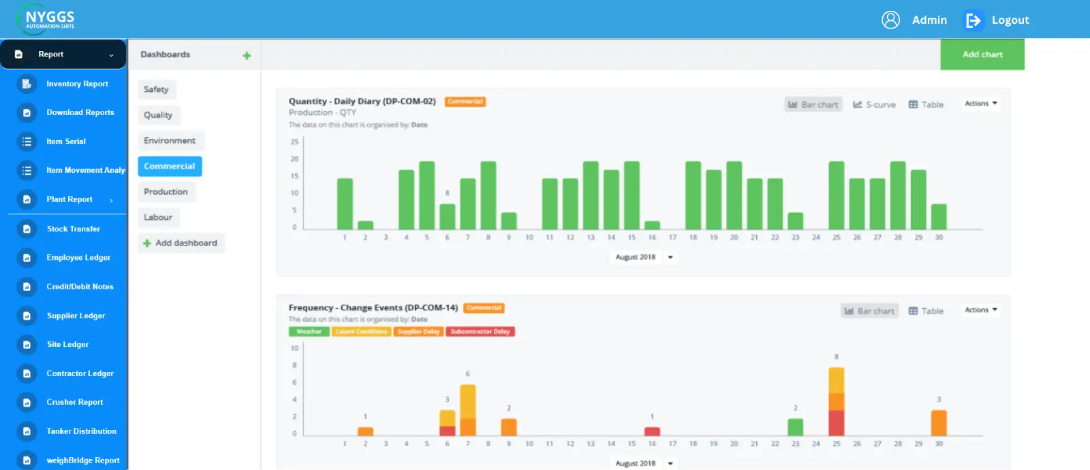The width and height of the screenshot is (1090, 470).
Task: Open the Quality dashboard
Action: coord(159,115)
